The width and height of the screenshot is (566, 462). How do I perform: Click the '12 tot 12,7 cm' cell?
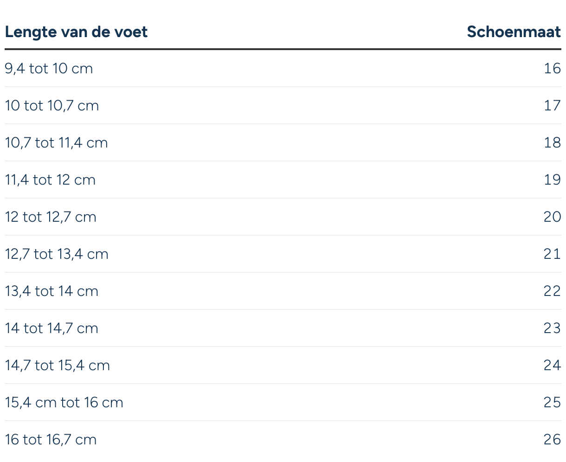click(51, 217)
